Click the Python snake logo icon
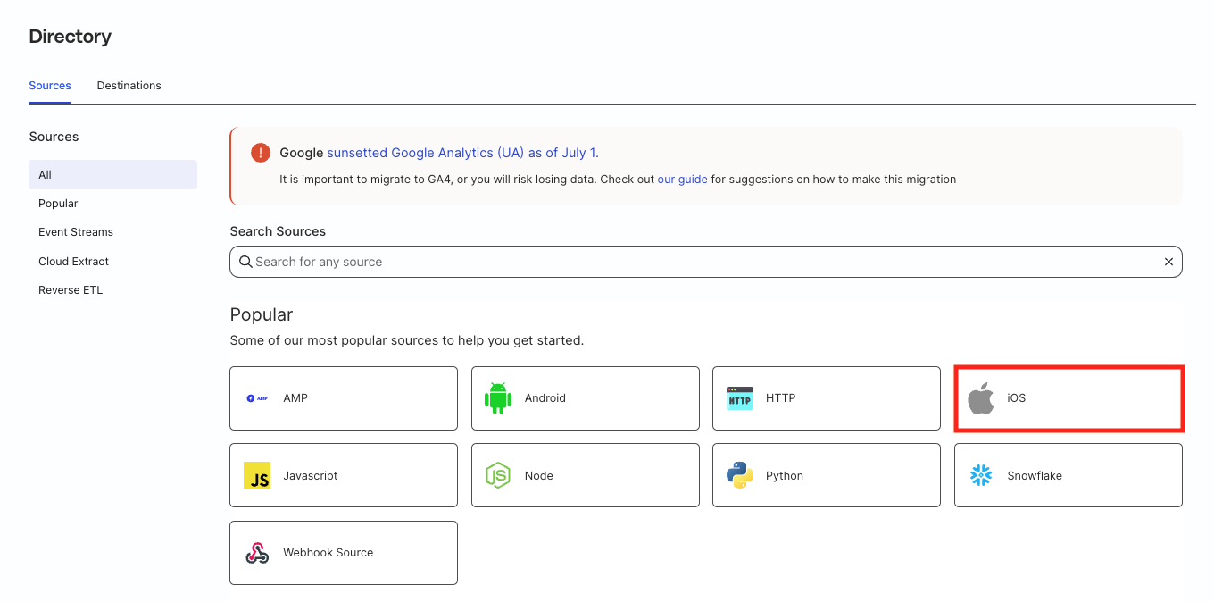Viewport: 1214px width, 602px height. pyautogui.click(x=740, y=476)
